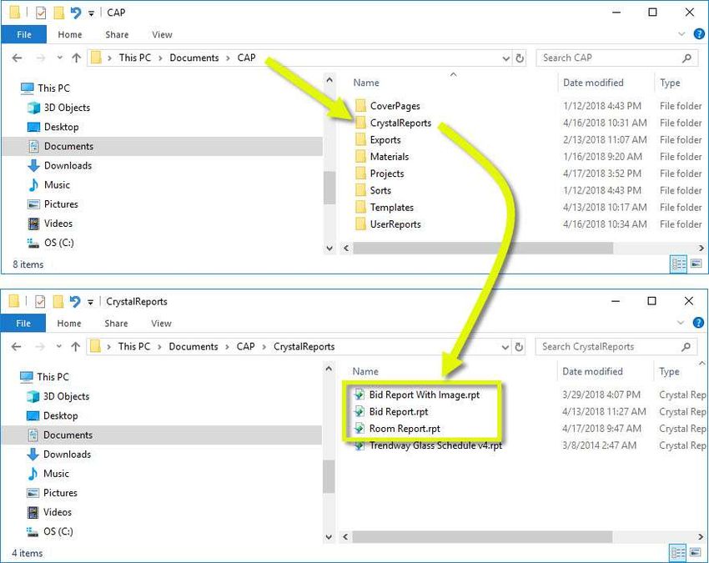The image size is (709, 563).
Task: Click horizontal scrollbar in CAP file list
Action: click(483, 249)
